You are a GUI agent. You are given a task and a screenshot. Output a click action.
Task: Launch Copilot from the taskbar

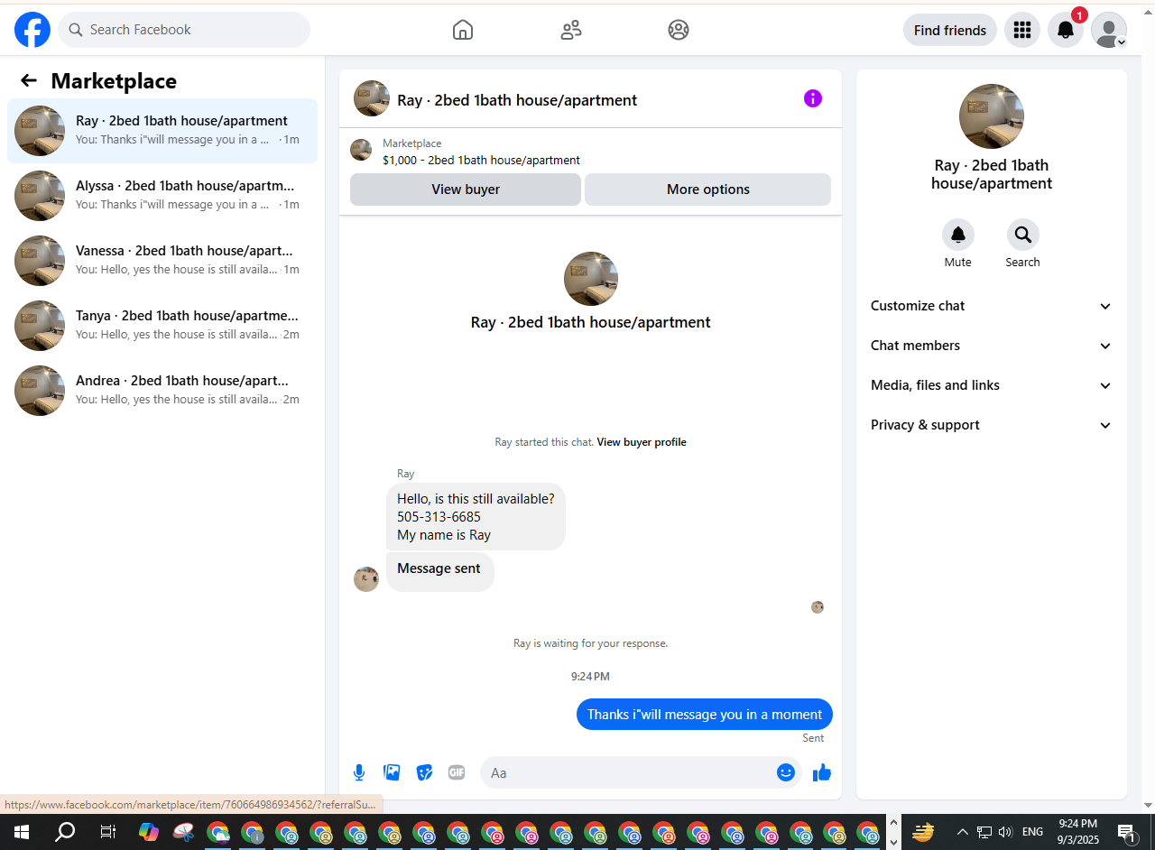tap(149, 832)
